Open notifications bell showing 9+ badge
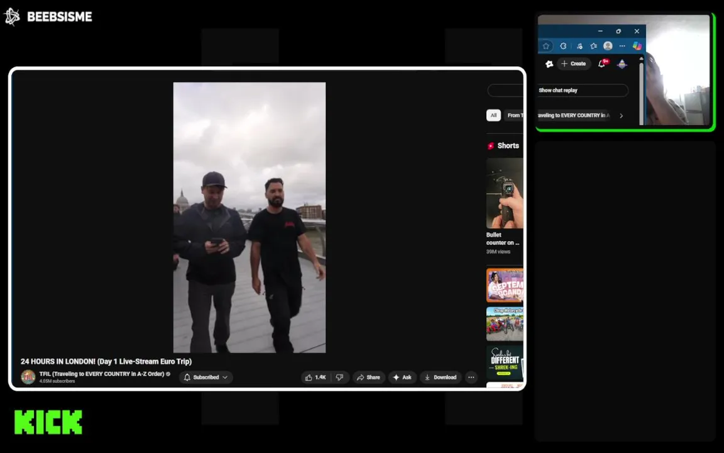The width and height of the screenshot is (724, 453). point(602,64)
